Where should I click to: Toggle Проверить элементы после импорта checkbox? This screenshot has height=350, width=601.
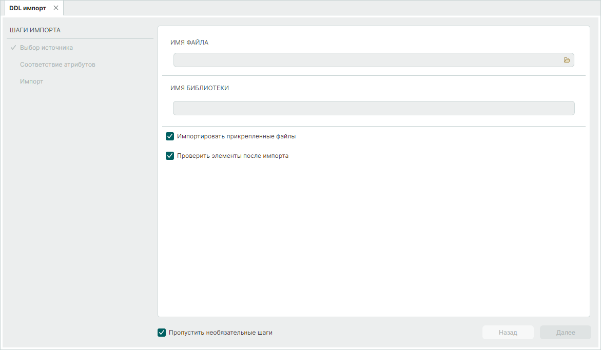(x=170, y=156)
